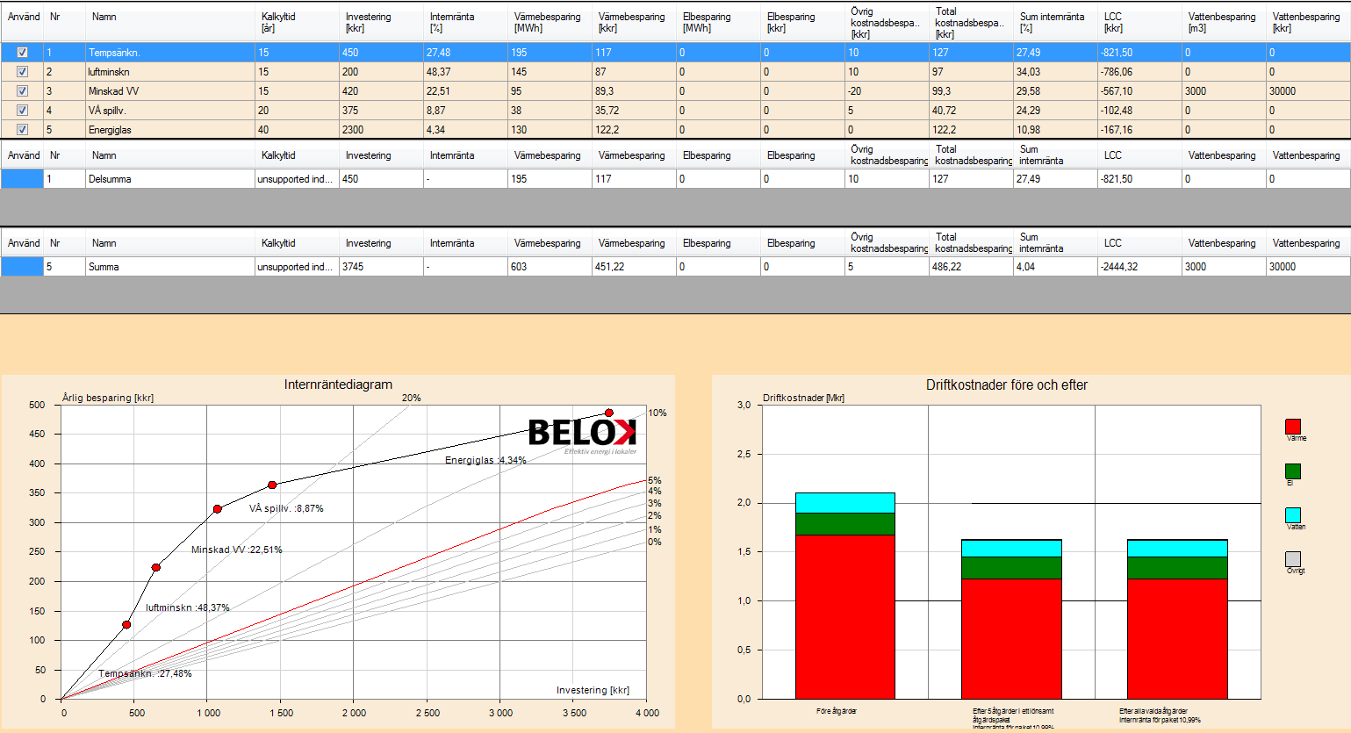Click Vattenbesparing [m3] header in top table
Screen dimensions: 1351x733
click(1225, 22)
